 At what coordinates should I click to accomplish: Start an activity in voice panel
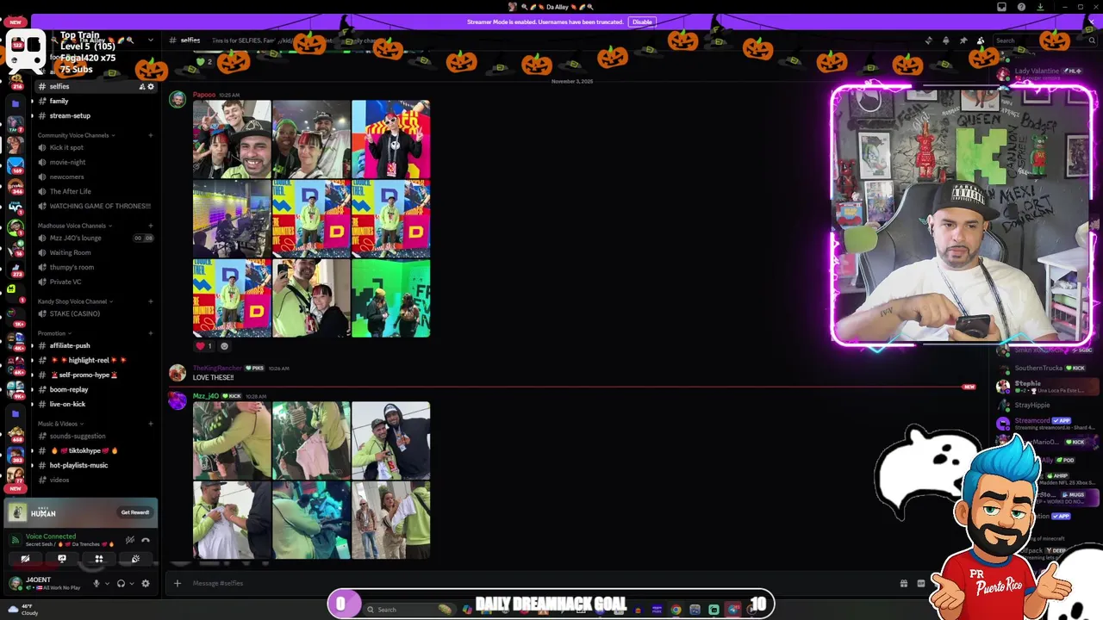click(x=99, y=559)
